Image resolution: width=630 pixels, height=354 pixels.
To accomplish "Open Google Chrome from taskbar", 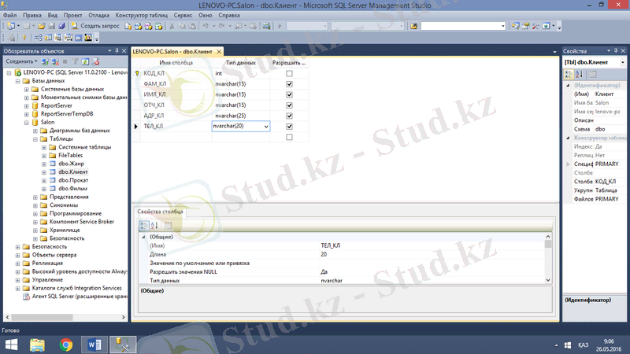I will pos(66,345).
